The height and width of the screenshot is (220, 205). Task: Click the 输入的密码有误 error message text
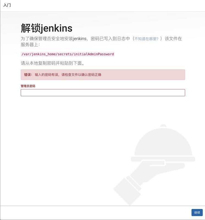pos(46,75)
